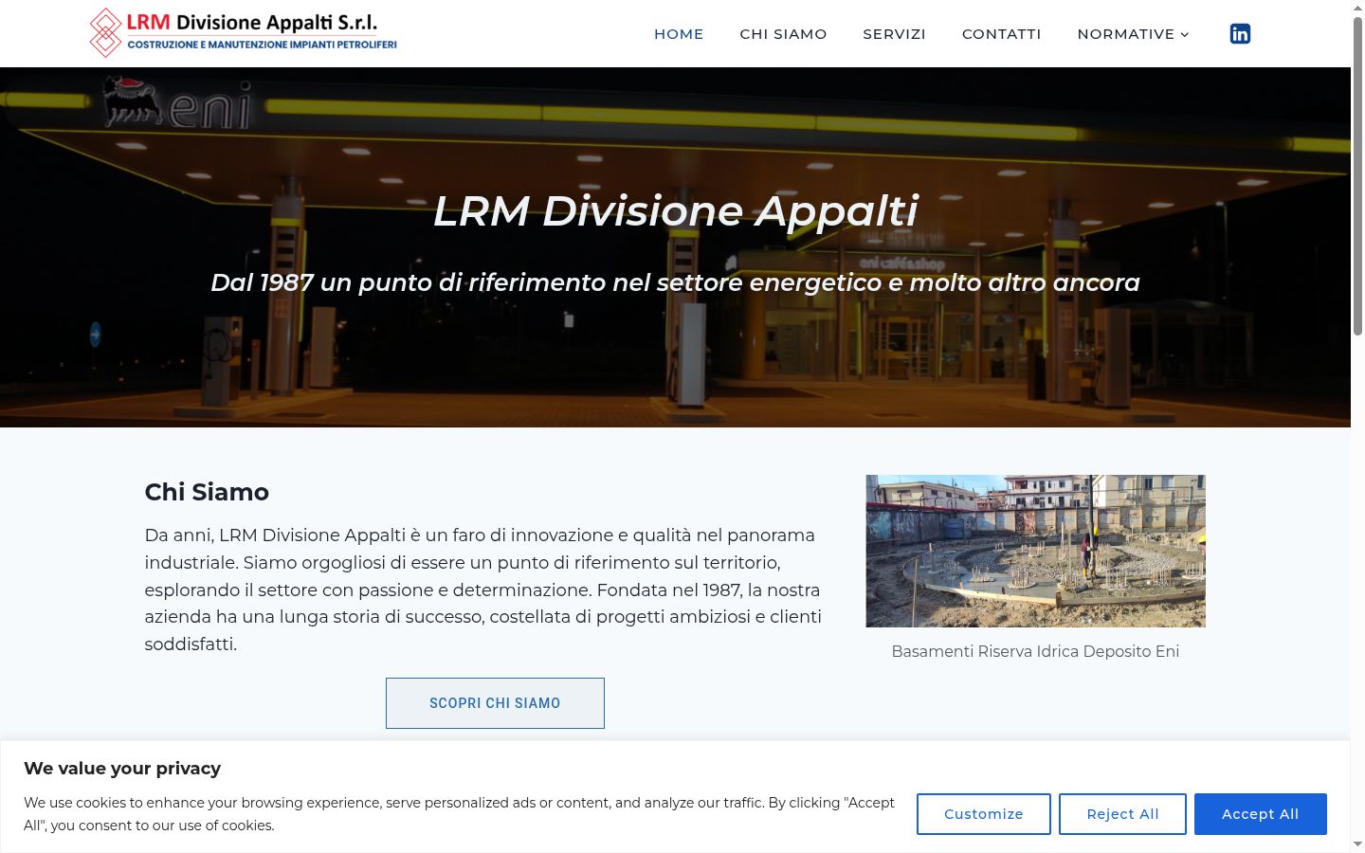Screen dimensions: 1365x853
Task: Click the vertical scrollbar thumb
Action: (1357, 176)
